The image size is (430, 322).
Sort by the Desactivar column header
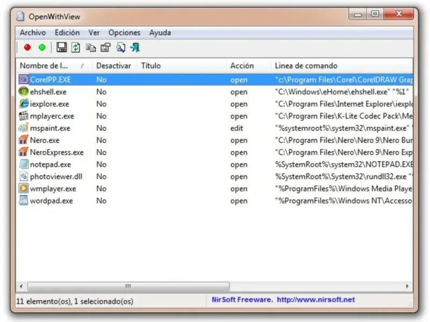(114, 65)
